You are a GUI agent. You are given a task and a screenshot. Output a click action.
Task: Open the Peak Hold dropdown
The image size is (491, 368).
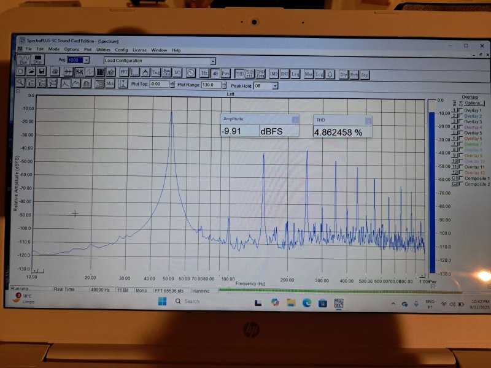(x=275, y=85)
